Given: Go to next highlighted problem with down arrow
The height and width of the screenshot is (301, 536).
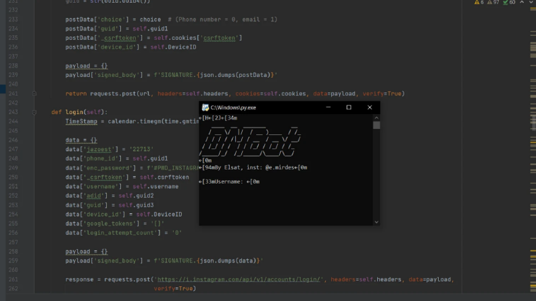Looking at the screenshot, I should point(531,2).
